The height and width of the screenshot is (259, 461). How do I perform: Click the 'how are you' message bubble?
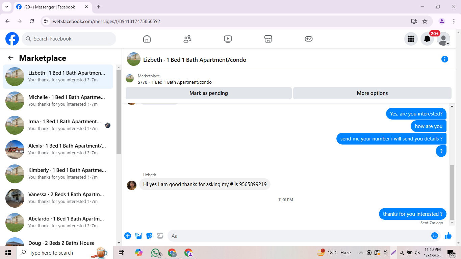point(429,126)
